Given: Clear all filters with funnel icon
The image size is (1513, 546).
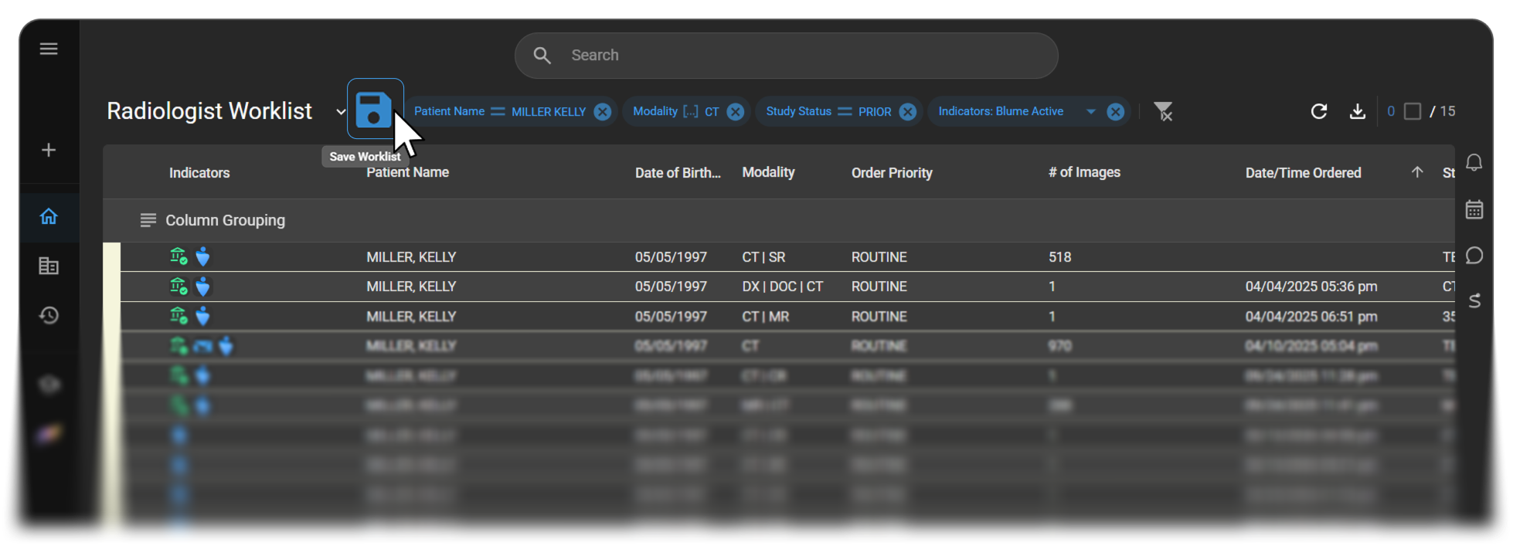Looking at the screenshot, I should pos(1163,111).
